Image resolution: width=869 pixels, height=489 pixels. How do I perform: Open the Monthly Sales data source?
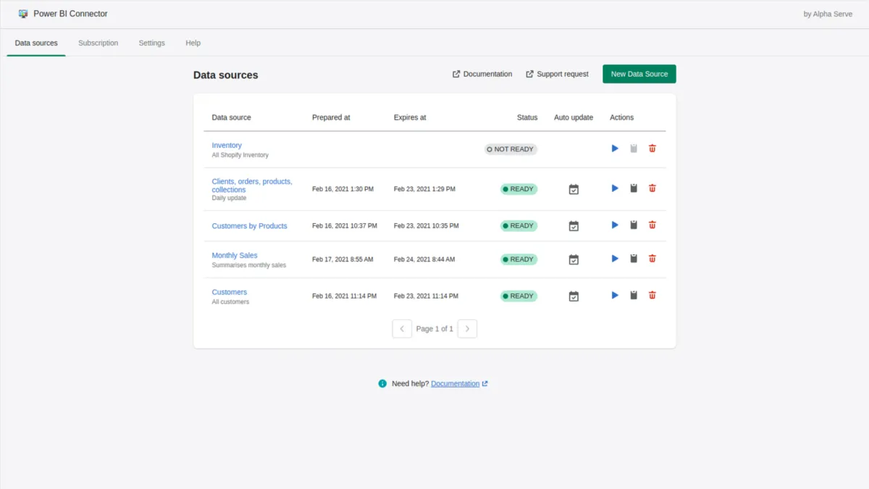click(235, 255)
